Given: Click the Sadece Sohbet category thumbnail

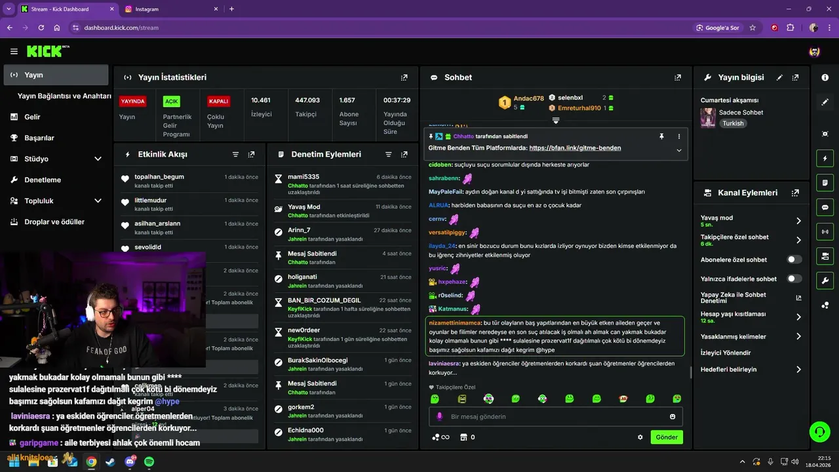Looking at the screenshot, I should coord(708,117).
